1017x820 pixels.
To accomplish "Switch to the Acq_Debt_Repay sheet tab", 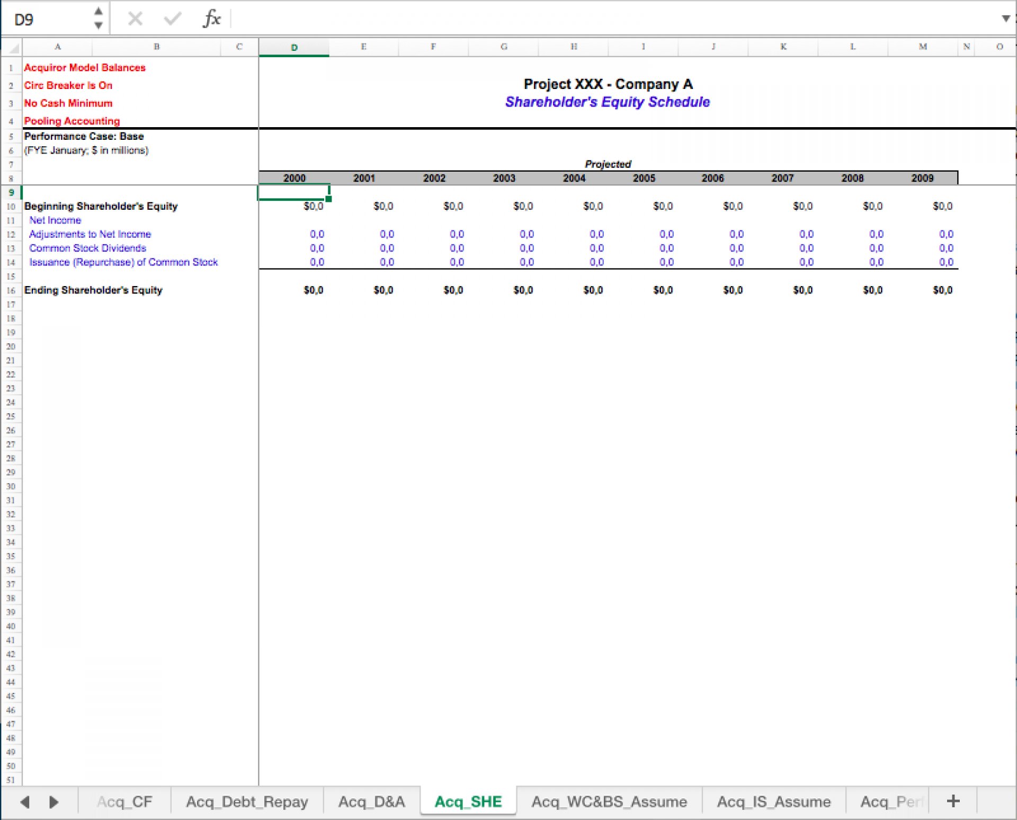I will point(247,801).
